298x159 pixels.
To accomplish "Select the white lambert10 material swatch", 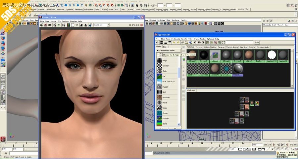I will tap(272, 55).
